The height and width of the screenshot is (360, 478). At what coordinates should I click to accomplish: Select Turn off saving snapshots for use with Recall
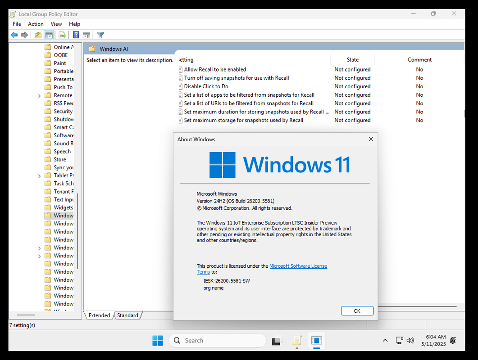point(237,78)
